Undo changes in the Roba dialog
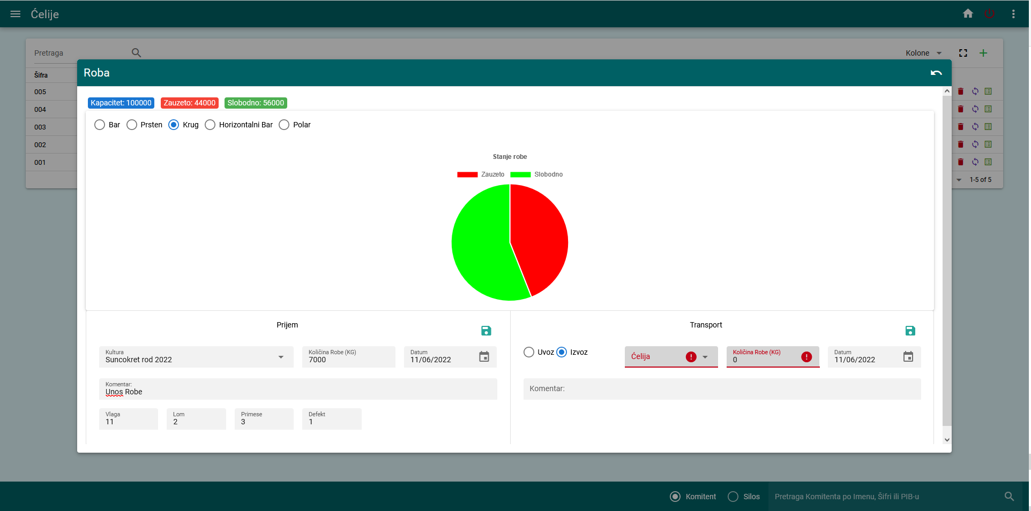The height and width of the screenshot is (511, 1031). pyautogui.click(x=936, y=73)
